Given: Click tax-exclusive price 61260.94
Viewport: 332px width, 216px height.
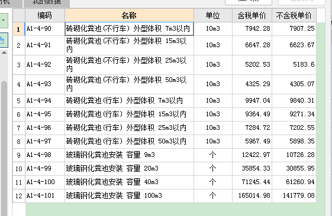Looking at the screenshot, I should [294, 182].
